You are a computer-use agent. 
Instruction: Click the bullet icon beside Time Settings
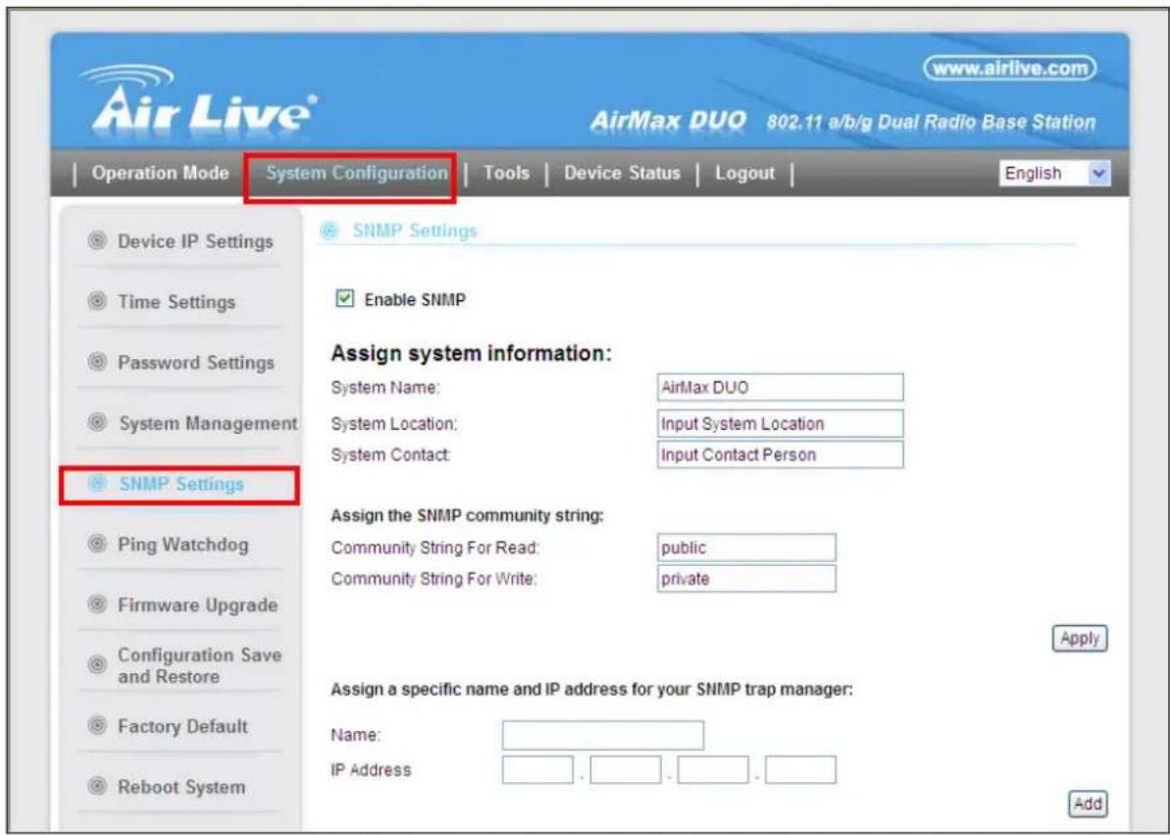[x=96, y=301]
